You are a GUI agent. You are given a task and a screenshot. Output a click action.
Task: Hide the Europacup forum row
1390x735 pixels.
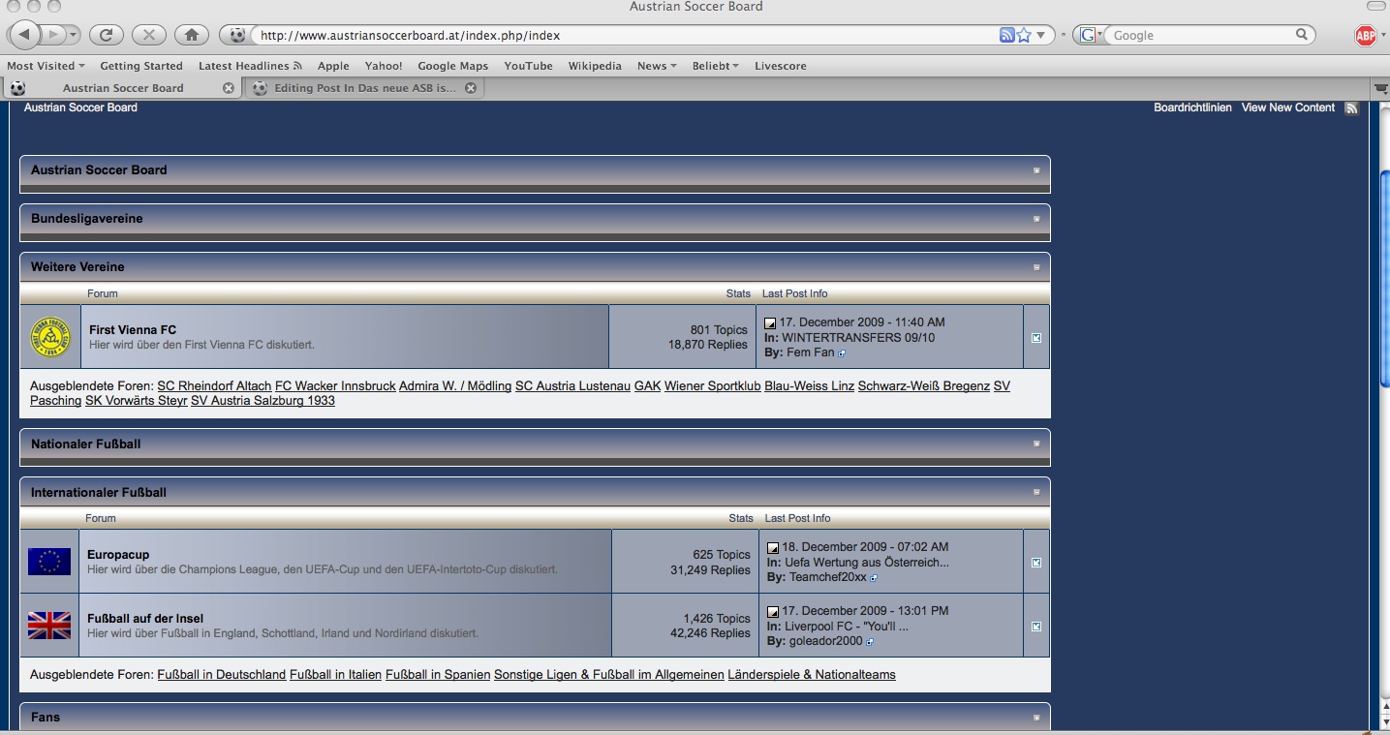pos(1036,563)
